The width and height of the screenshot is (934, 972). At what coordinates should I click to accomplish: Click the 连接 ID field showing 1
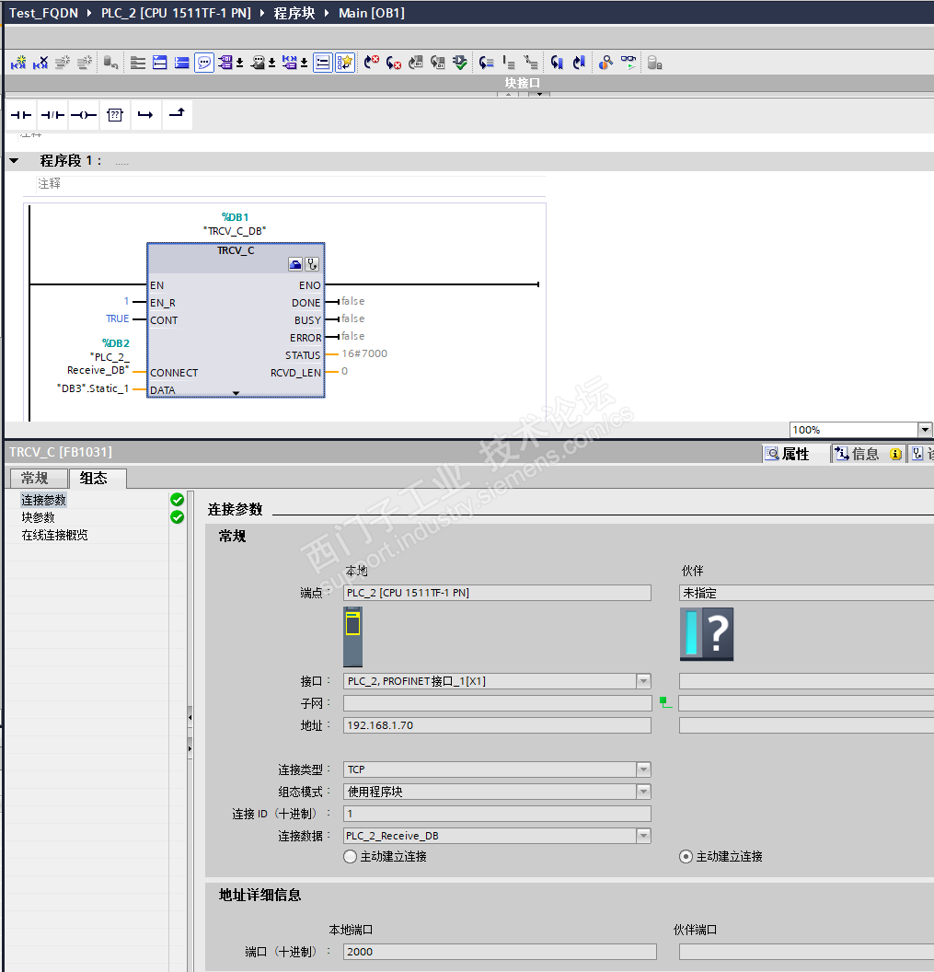point(497,814)
